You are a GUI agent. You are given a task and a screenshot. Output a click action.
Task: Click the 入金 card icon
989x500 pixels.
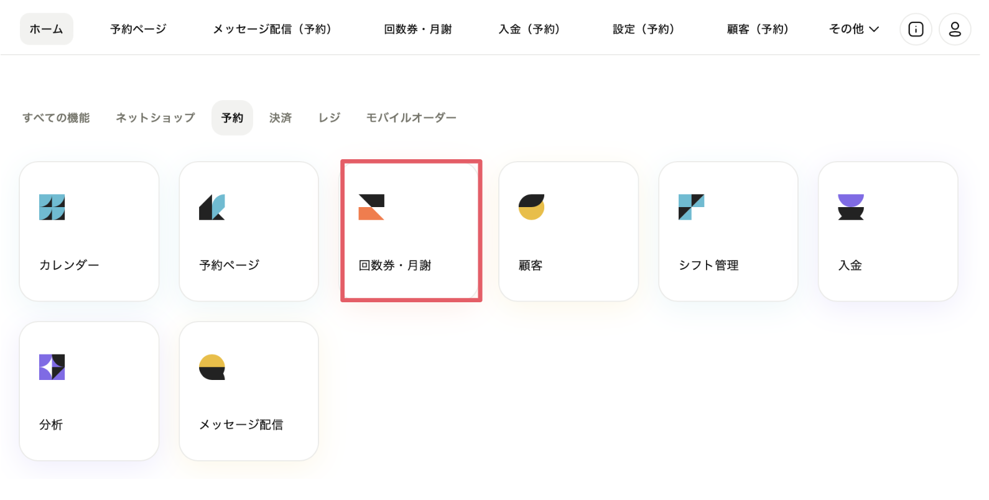pos(851,207)
